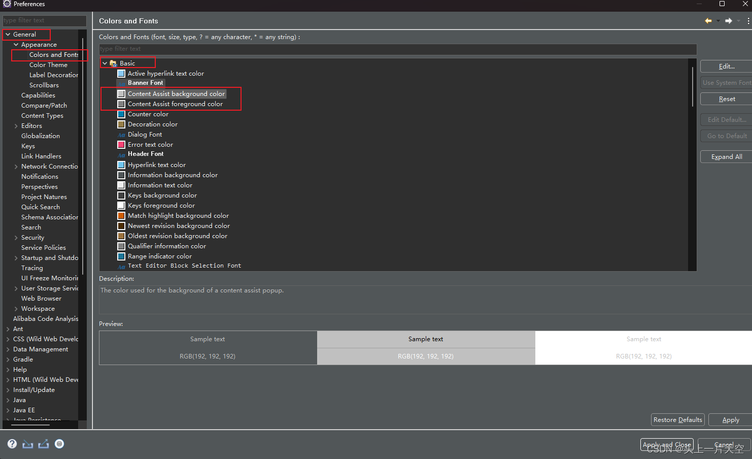The height and width of the screenshot is (459, 752).
Task: Expand the Editors tree node
Action: [16, 126]
